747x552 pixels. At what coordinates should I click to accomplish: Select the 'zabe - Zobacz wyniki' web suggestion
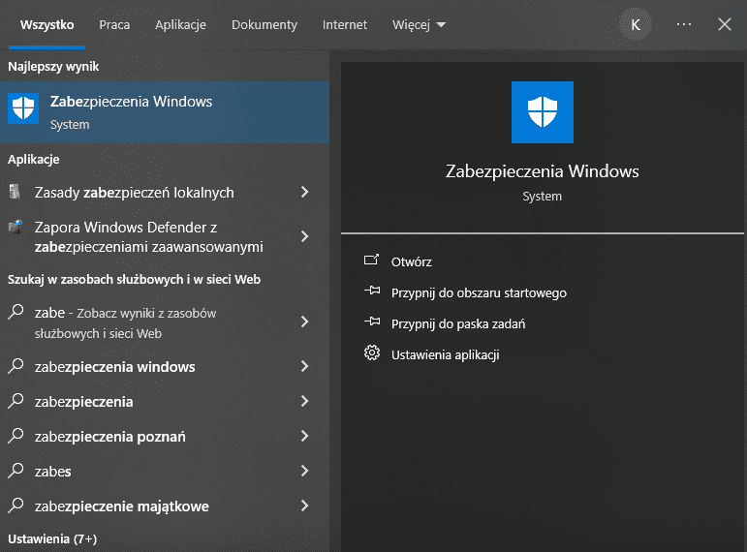[165, 322]
